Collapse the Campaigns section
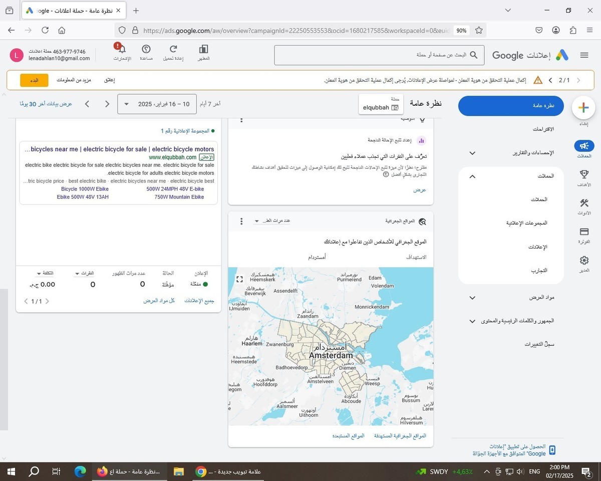The height and width of the screenshot is (481, 601). click(x=472, y=176)
